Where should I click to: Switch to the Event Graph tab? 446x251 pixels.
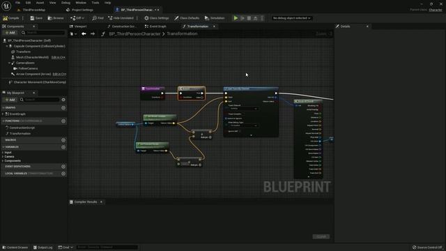point(155,26)
